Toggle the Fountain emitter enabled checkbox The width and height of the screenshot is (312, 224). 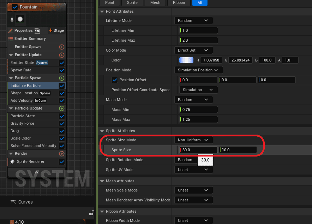[15, 7]
